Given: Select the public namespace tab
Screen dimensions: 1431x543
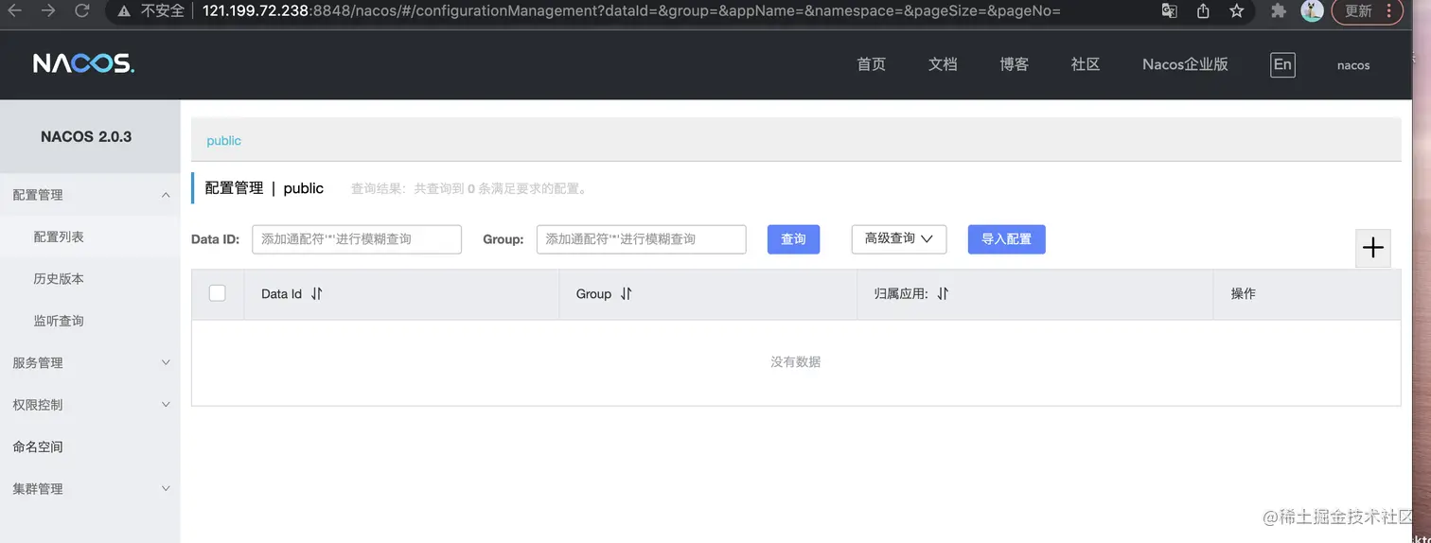Looking at the screenshot, I should pyautogui.click(x=223, y=141).
